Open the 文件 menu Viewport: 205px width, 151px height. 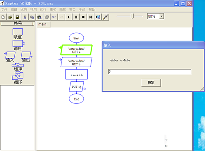(4, 10)
